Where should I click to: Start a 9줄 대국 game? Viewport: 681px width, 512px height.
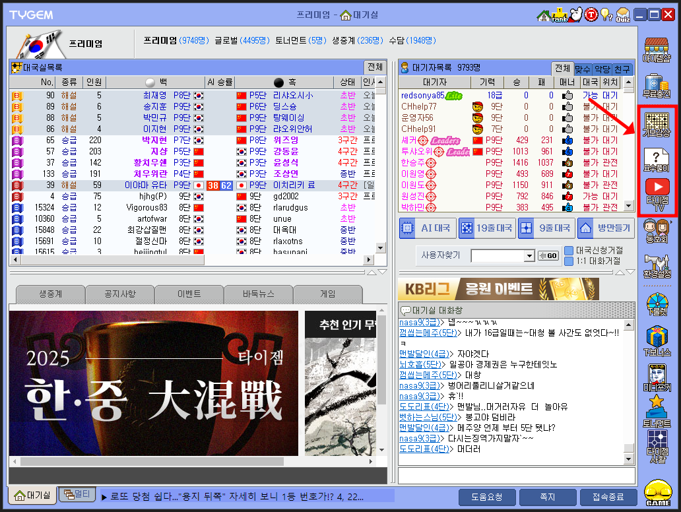[x=546, y=228]
